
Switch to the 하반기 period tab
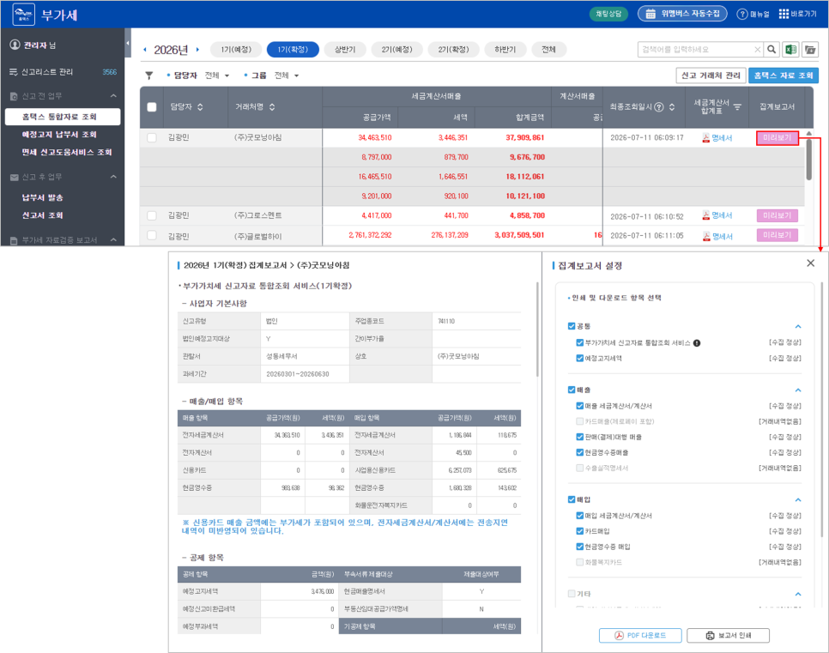505,50
